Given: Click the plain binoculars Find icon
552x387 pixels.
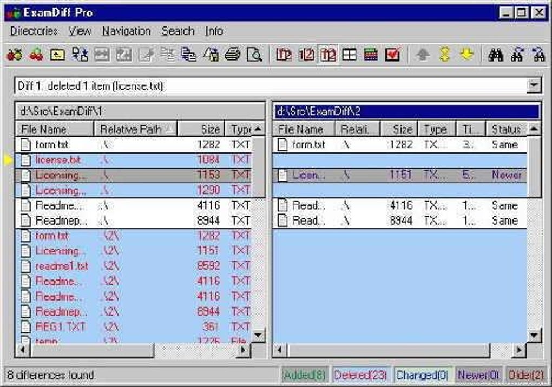Looking at the screenshot, I should pos(496,55).
